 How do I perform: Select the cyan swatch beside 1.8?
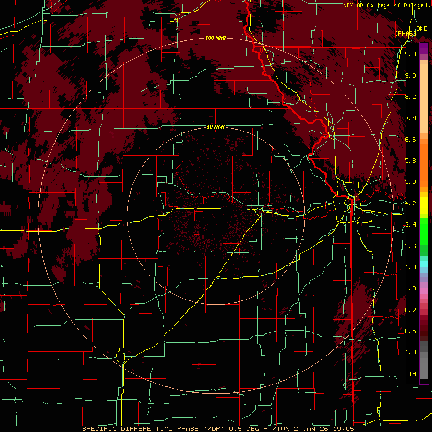click(x=424, y=264)
